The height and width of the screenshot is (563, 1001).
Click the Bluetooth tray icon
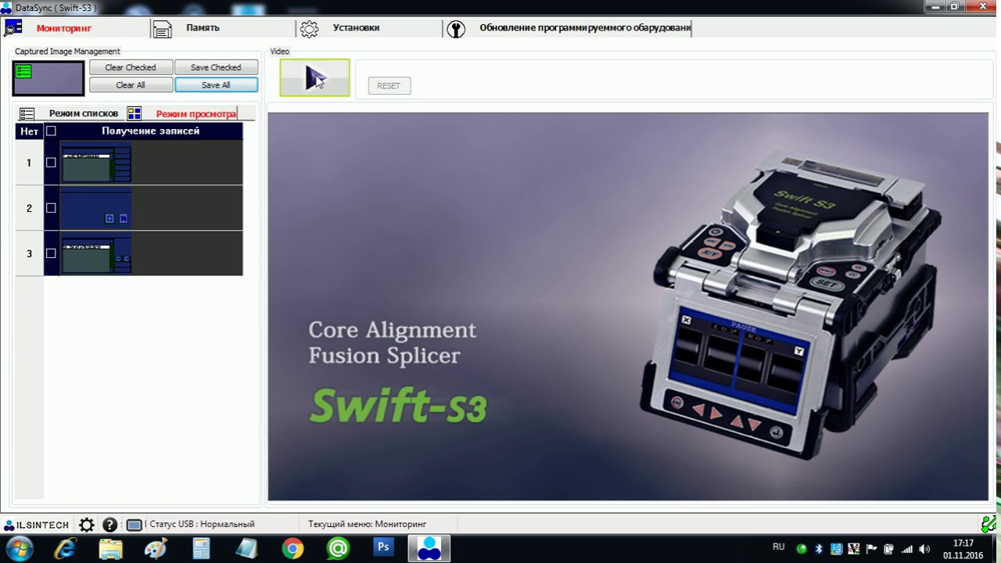click(x=820, y=549)
